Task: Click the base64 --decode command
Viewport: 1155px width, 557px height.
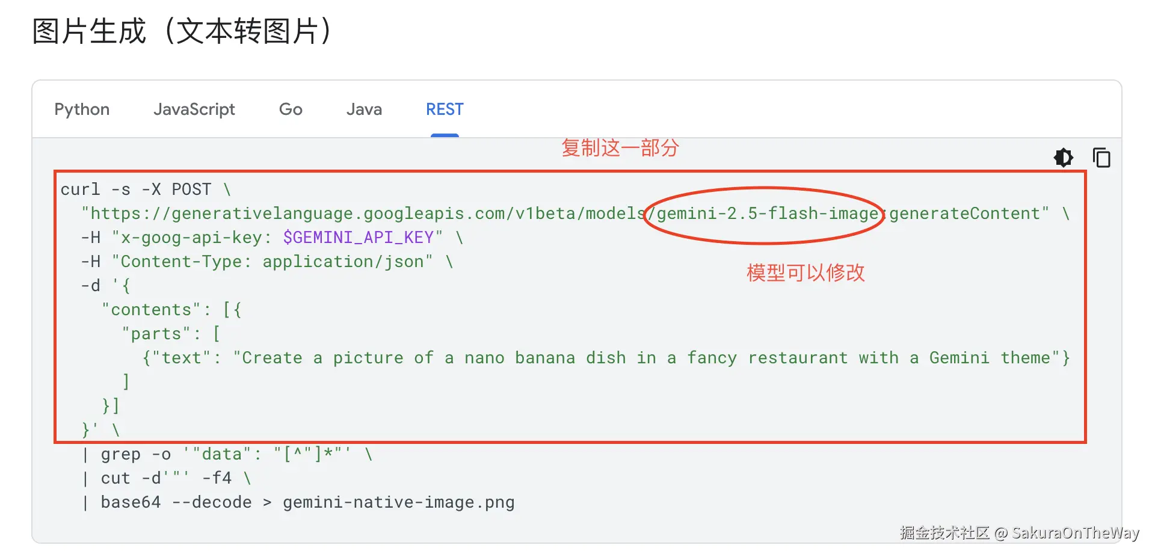Action: click(168, 502)
